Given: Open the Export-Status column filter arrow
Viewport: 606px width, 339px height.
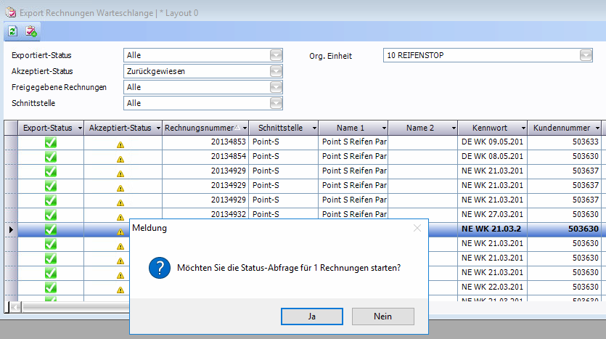Looking at the screenshot, I should [78, 128].
